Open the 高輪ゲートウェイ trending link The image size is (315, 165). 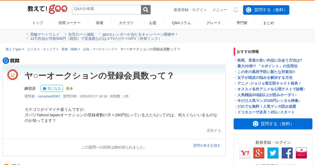click(45, 34)
